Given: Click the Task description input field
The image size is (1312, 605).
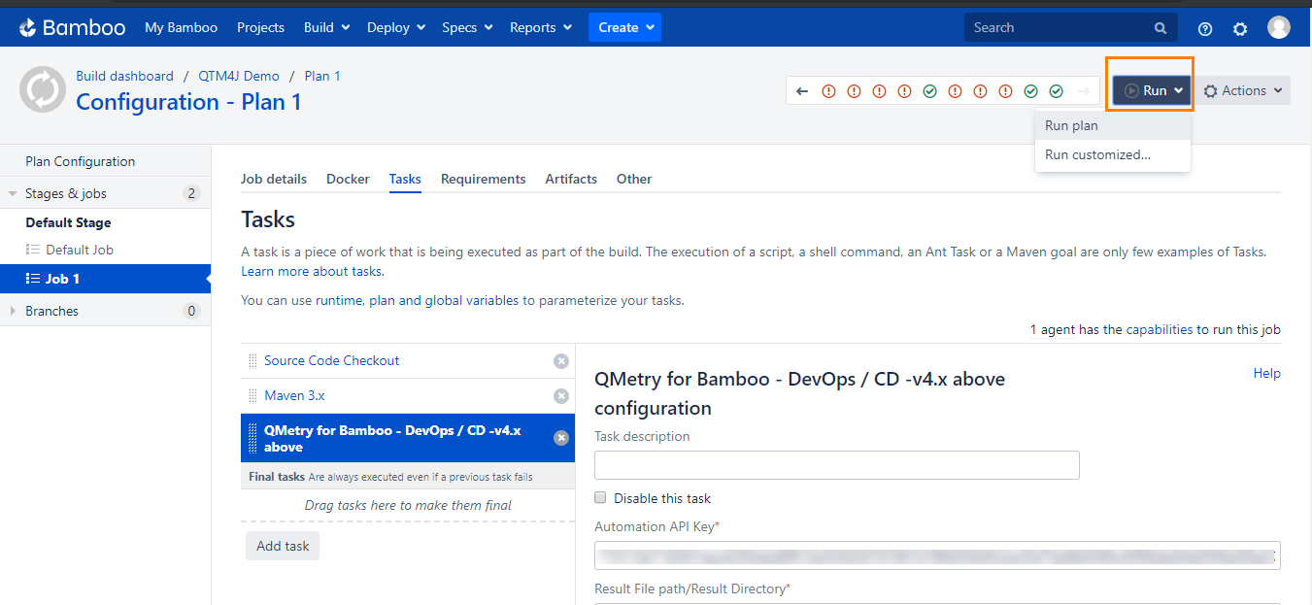Looking at the screenshot, I should (x=836, y=465).
